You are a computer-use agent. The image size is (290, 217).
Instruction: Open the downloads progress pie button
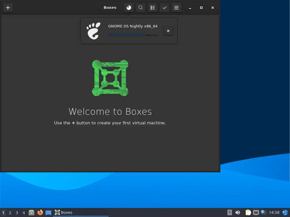coord(129,8)
